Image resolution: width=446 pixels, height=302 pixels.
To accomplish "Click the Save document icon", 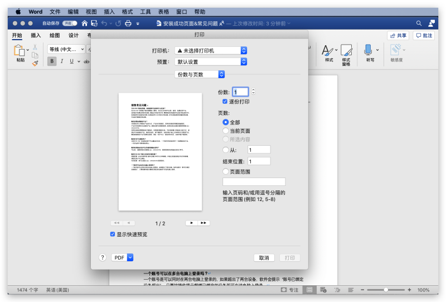I will (94, 23).
